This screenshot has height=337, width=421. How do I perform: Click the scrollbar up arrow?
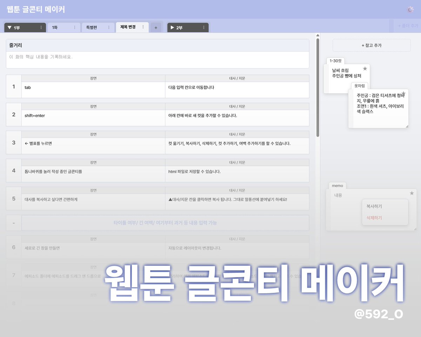click(x=318, y=35)
